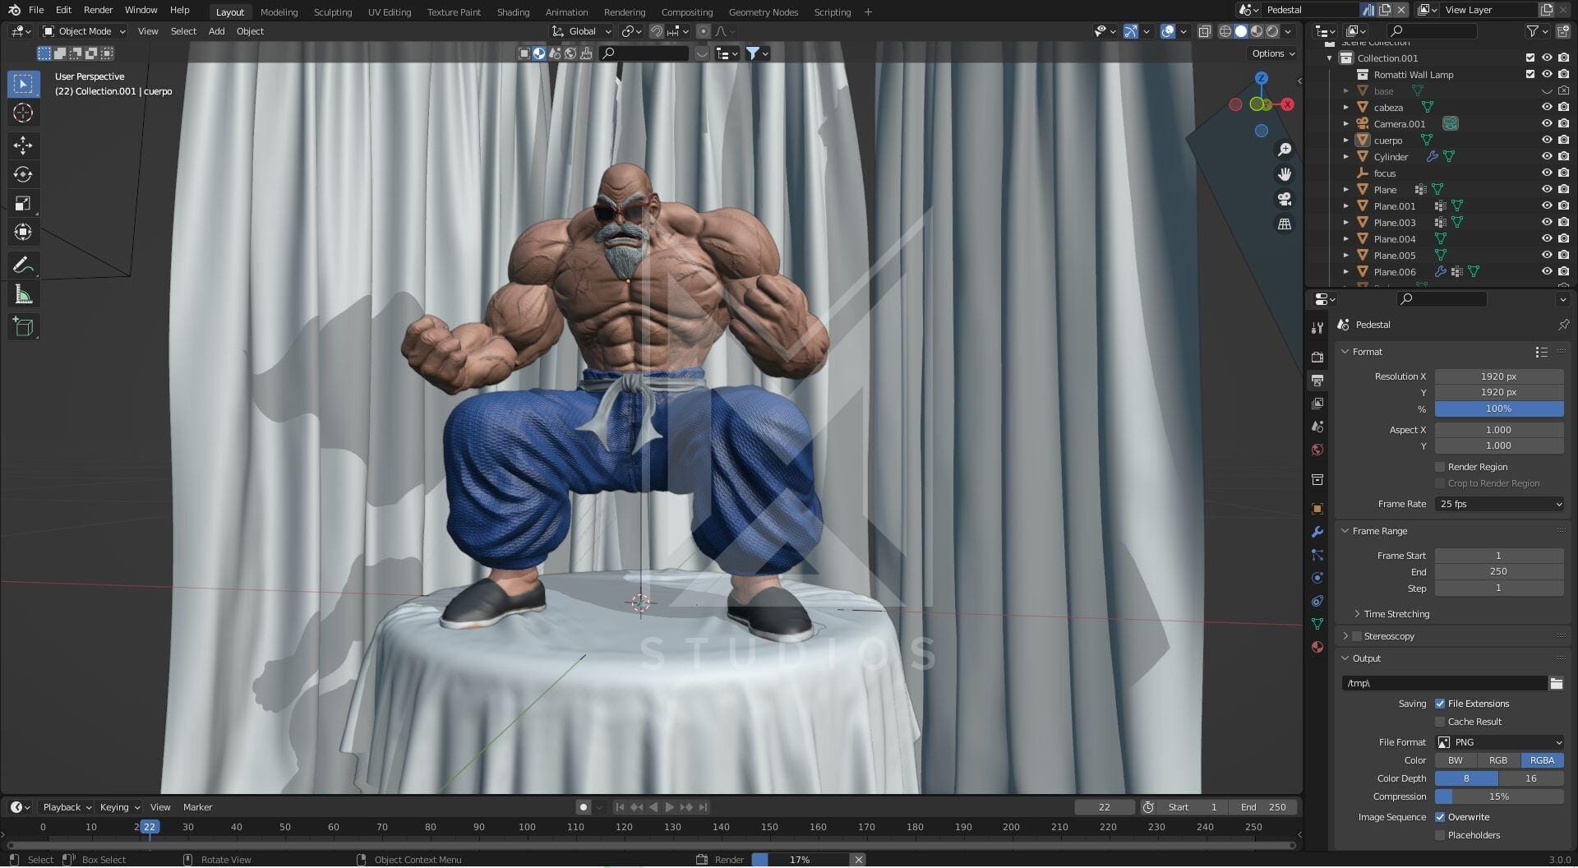Open the Frame Rate dropdown

pos(1499,504)
